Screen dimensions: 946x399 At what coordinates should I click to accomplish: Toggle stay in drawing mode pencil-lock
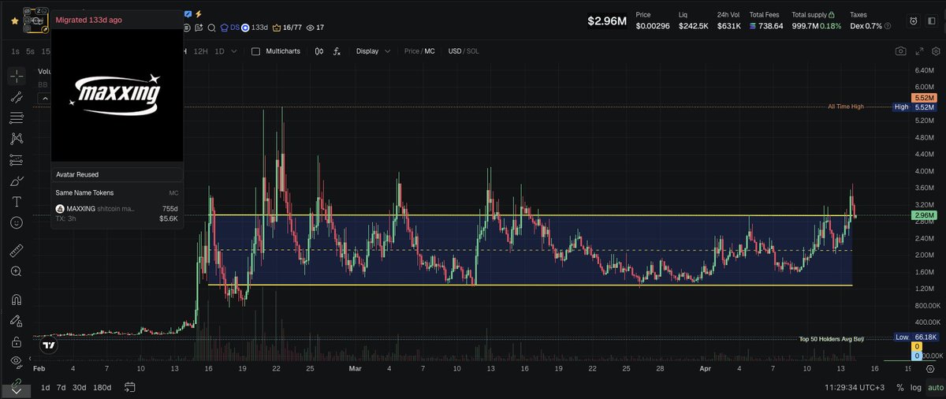17,321
